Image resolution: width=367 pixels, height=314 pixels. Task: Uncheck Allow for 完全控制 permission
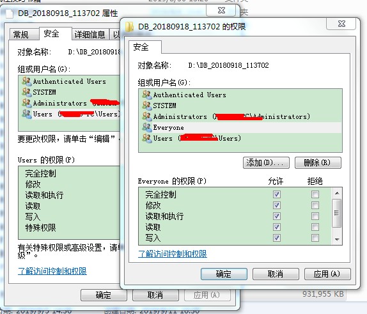tap(277, 194)
